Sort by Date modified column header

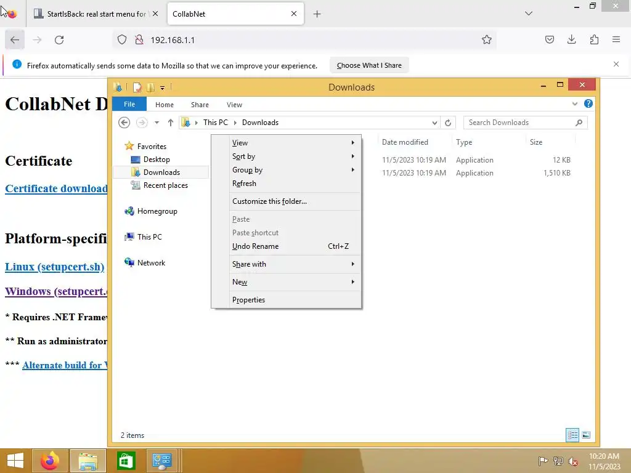415,142
